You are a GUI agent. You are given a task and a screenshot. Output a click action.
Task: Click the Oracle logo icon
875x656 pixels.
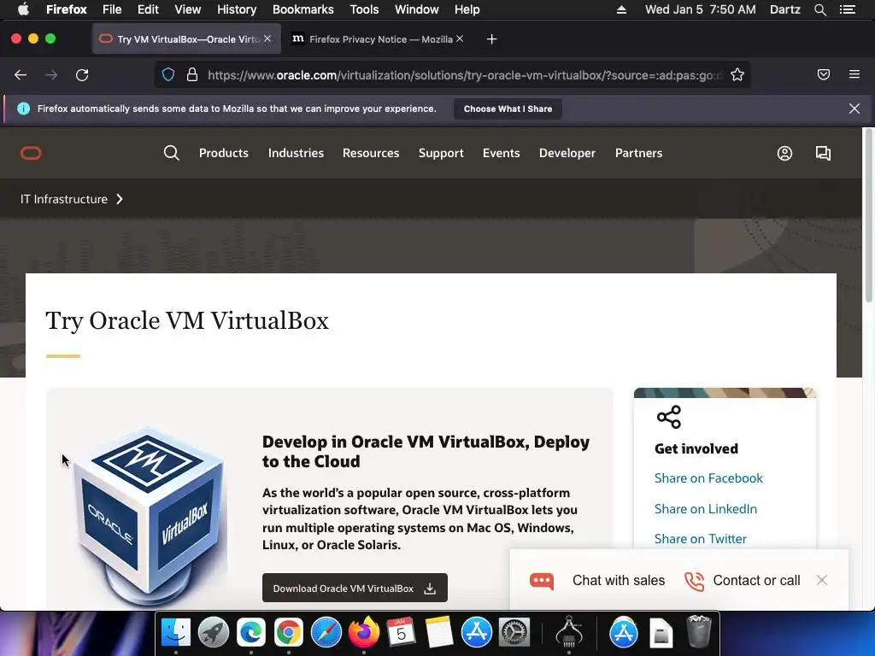pyautogui.click(x=31, y=153)
